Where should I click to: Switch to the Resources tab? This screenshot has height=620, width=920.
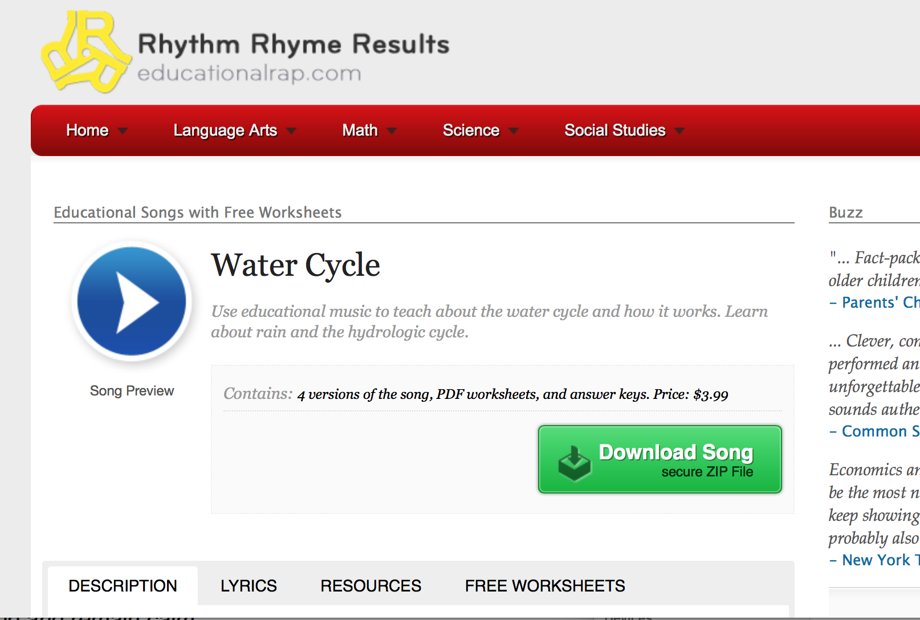coord(371,586)
